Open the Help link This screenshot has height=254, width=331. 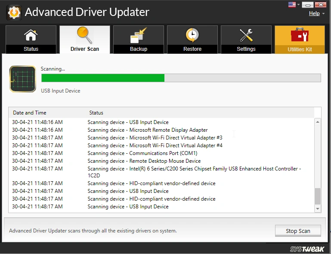pos(314,13)
